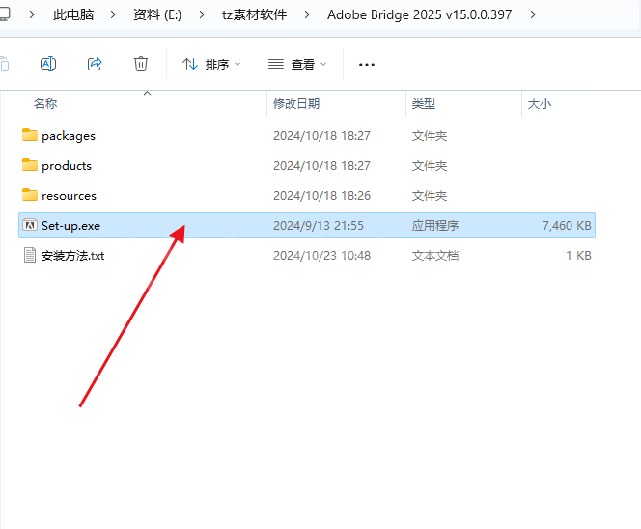
Task: Click the Rename toolbar icon
Action: [x=48, y=64]
